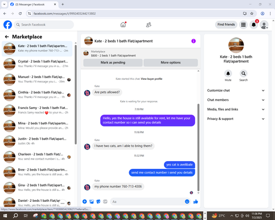Open Manuel's conversation in chat list
275x220 pixels.
tap(37, 79)
